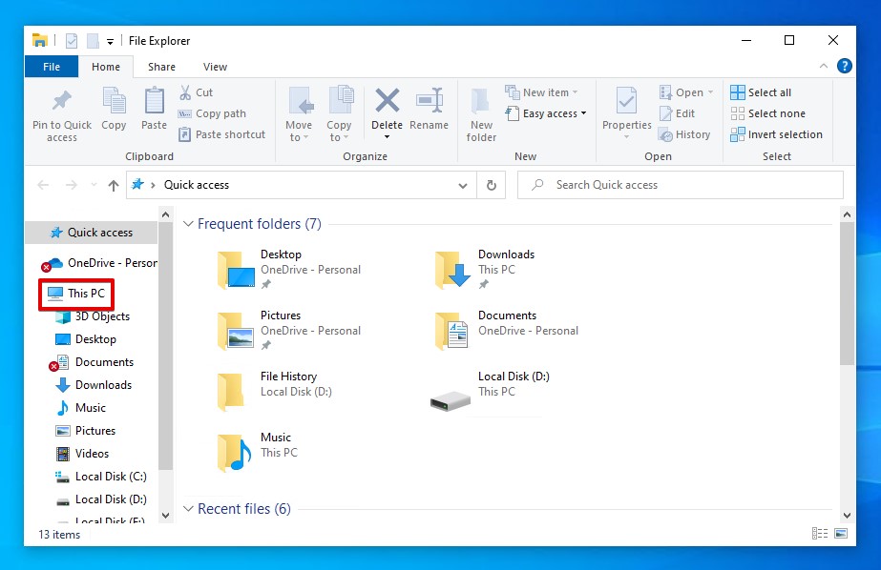Screen dimensions: 881x570
Task: Click Edit in Open group
Action: [678, 113]
